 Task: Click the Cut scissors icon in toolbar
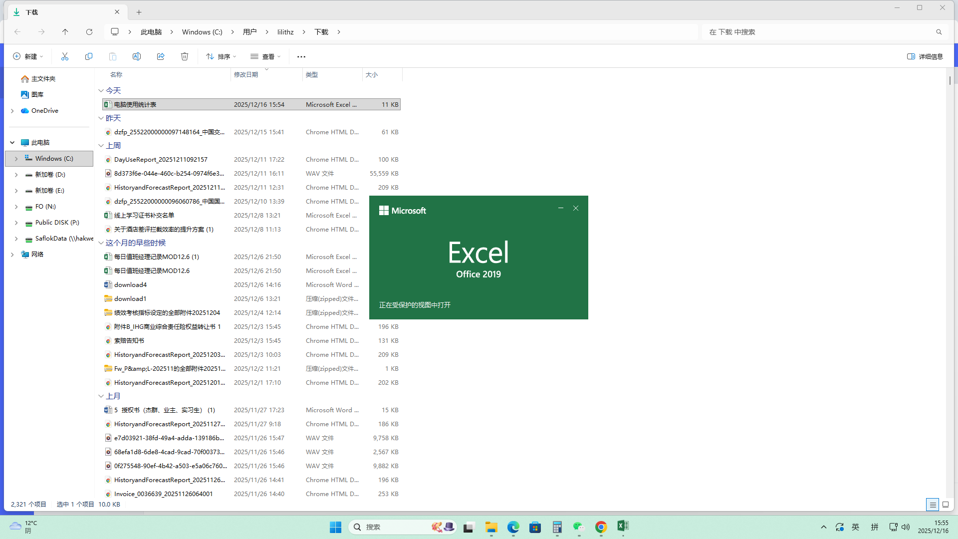65,56
